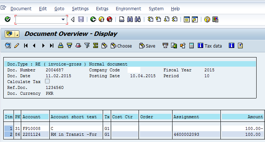Image resolution: width=265 pixels, height=142 pixels.
Task: Open the yellow Help question mark icon
Action: [207, 19]
